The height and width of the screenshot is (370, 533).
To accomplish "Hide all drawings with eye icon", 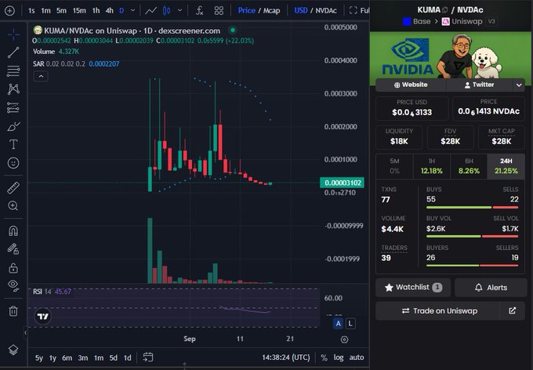I will click(x=13, y=285).
